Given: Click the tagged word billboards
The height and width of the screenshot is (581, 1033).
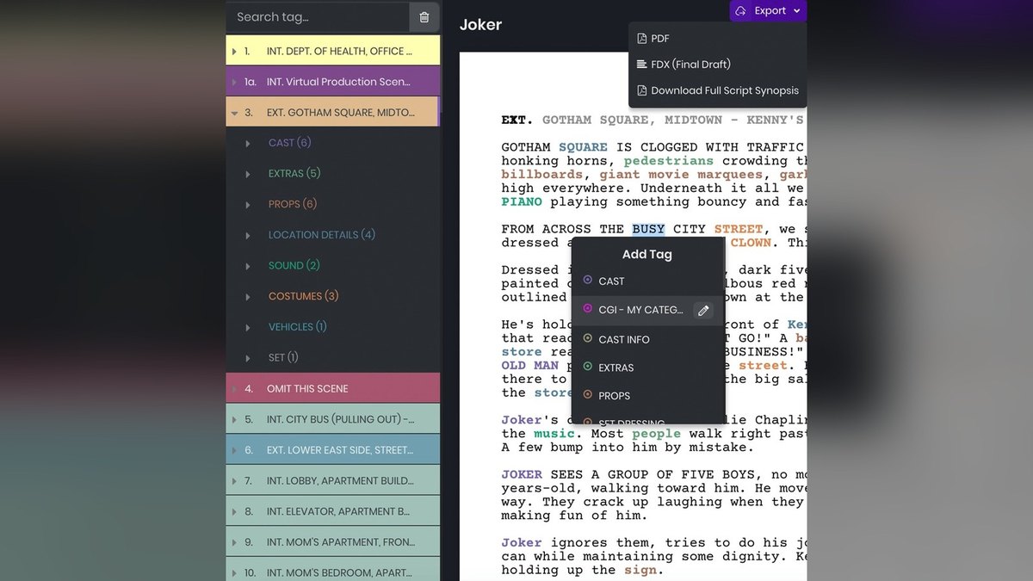Looking at the screenshot, I should coord(542,175).
